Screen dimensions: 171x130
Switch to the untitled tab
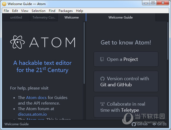click(16, 17)
